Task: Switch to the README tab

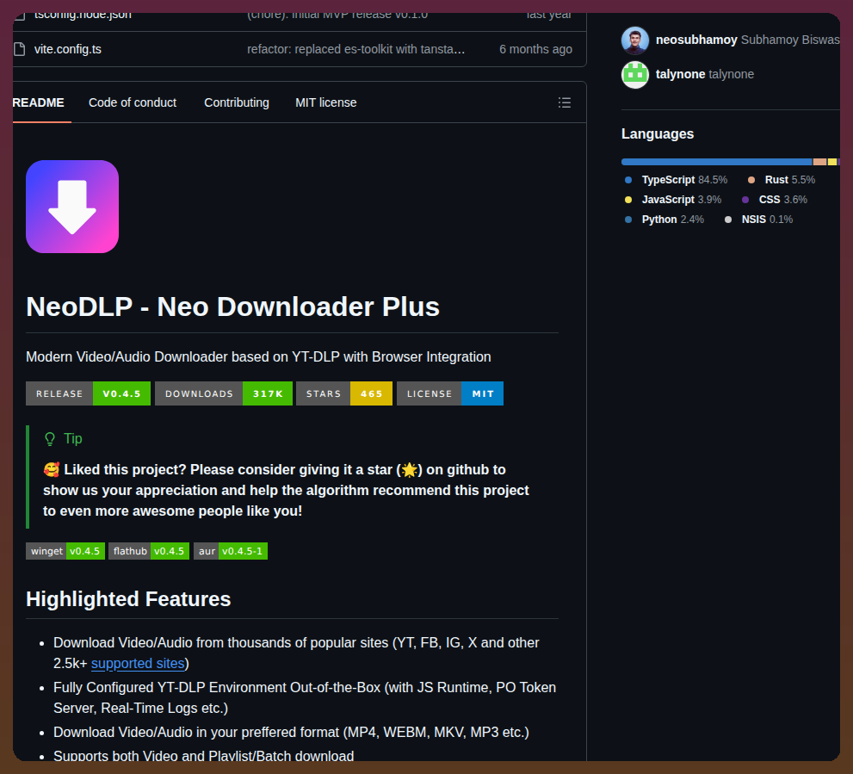Action: [38, 102]
